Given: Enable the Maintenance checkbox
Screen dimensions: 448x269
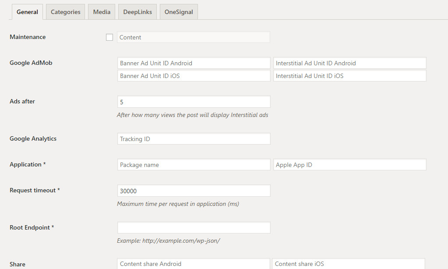Looking at the screenshot, I should [109, 37].
